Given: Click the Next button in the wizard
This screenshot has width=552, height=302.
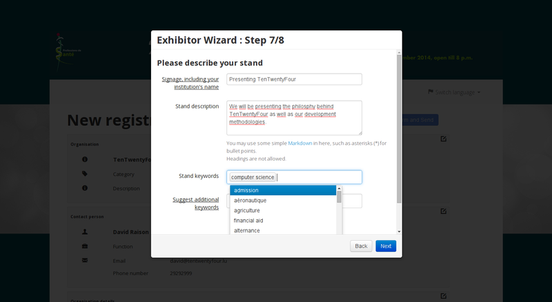Looking at the screenshot, I should pos(386,246).
